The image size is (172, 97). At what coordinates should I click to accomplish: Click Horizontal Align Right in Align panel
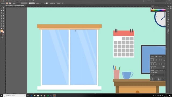click(x=156, y=60)
